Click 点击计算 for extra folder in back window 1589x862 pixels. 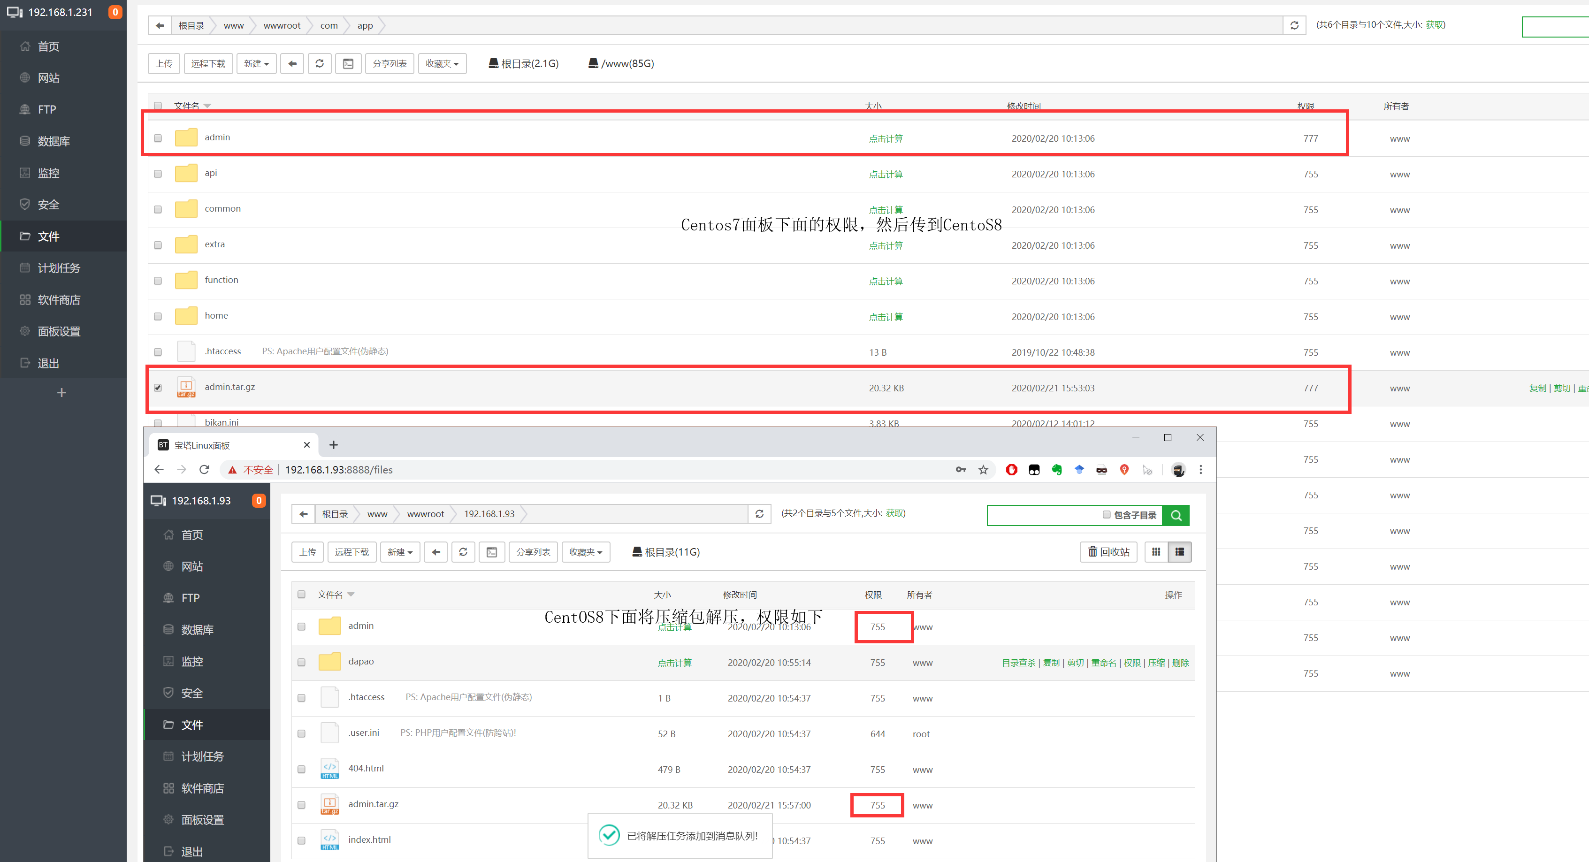886,245
